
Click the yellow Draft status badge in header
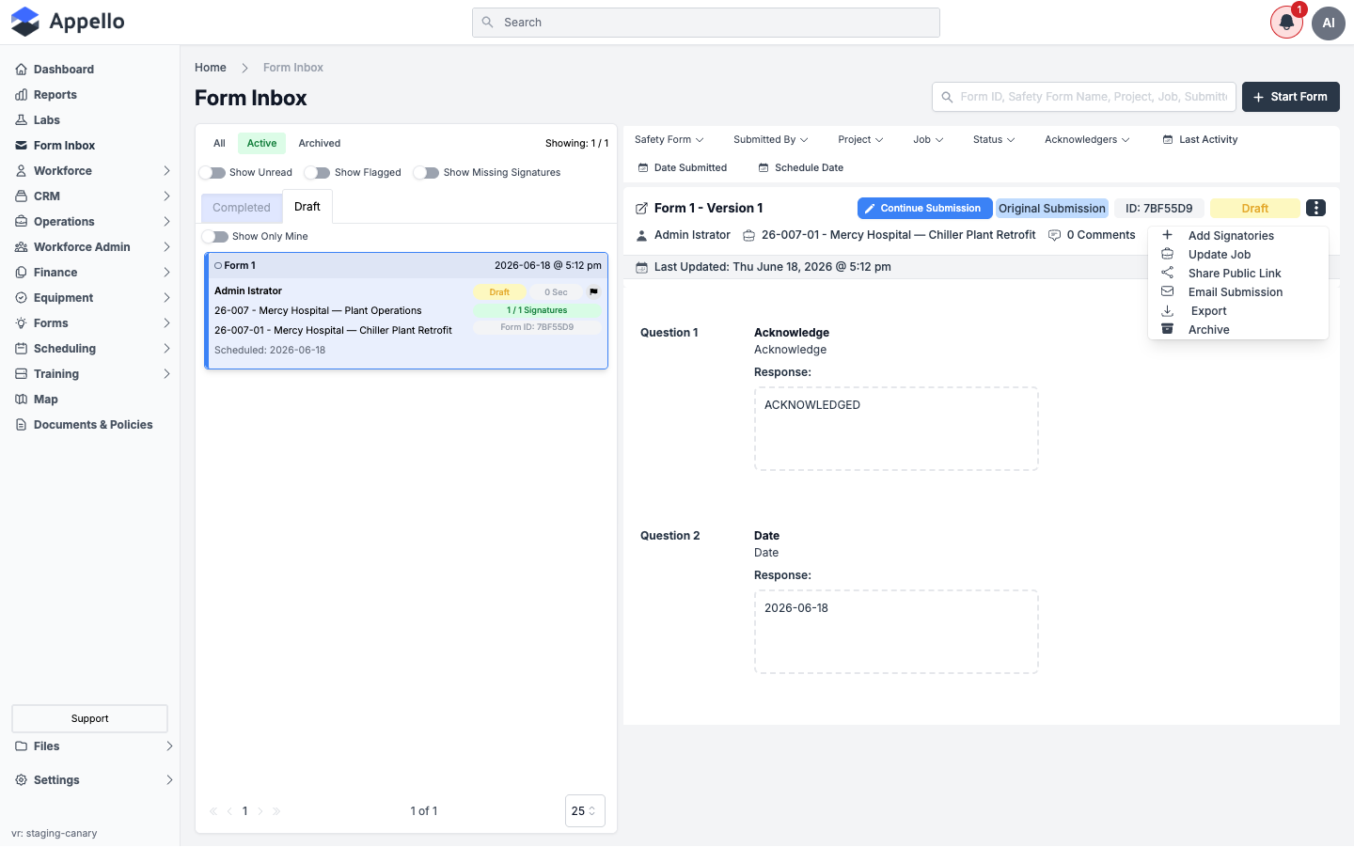coord(1254,209)
